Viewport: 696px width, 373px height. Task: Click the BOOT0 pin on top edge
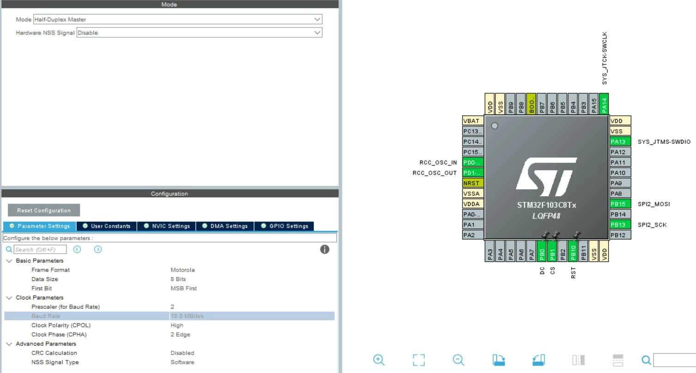531,104
